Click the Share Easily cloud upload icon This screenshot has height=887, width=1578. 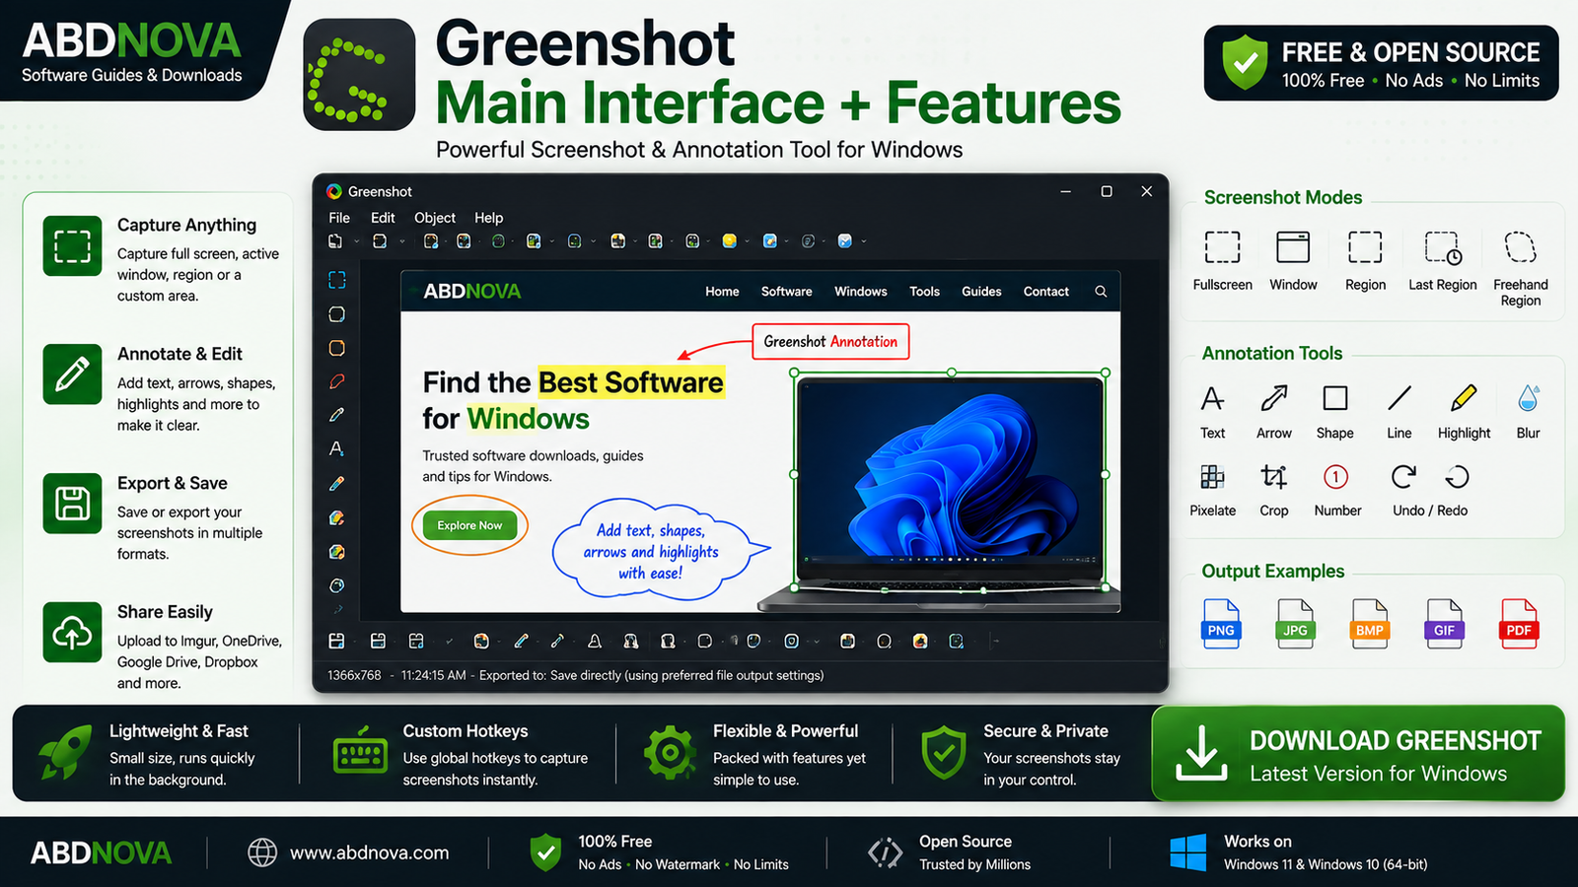pos(72,633)
